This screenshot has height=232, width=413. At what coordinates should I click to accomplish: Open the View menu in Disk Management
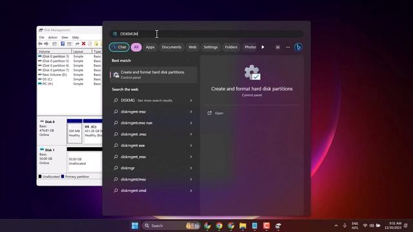click(65, 37)
